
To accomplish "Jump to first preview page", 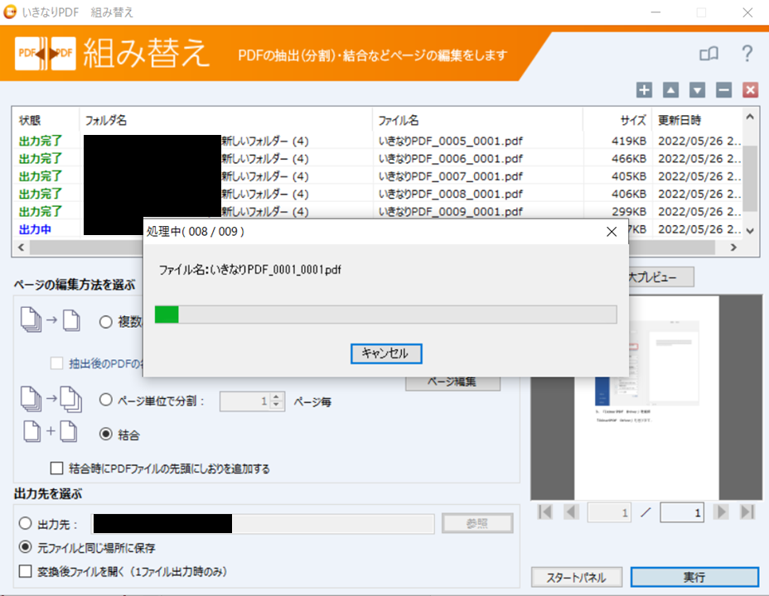I will [x=545, y=512].
